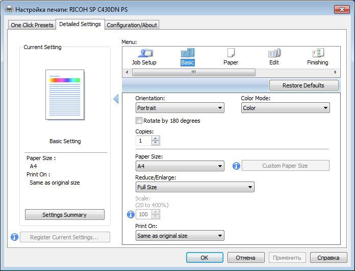The height and width of the screenshot is (271, 355).
Task: Open the Orientation dropdown
Action: pos(180,108)
